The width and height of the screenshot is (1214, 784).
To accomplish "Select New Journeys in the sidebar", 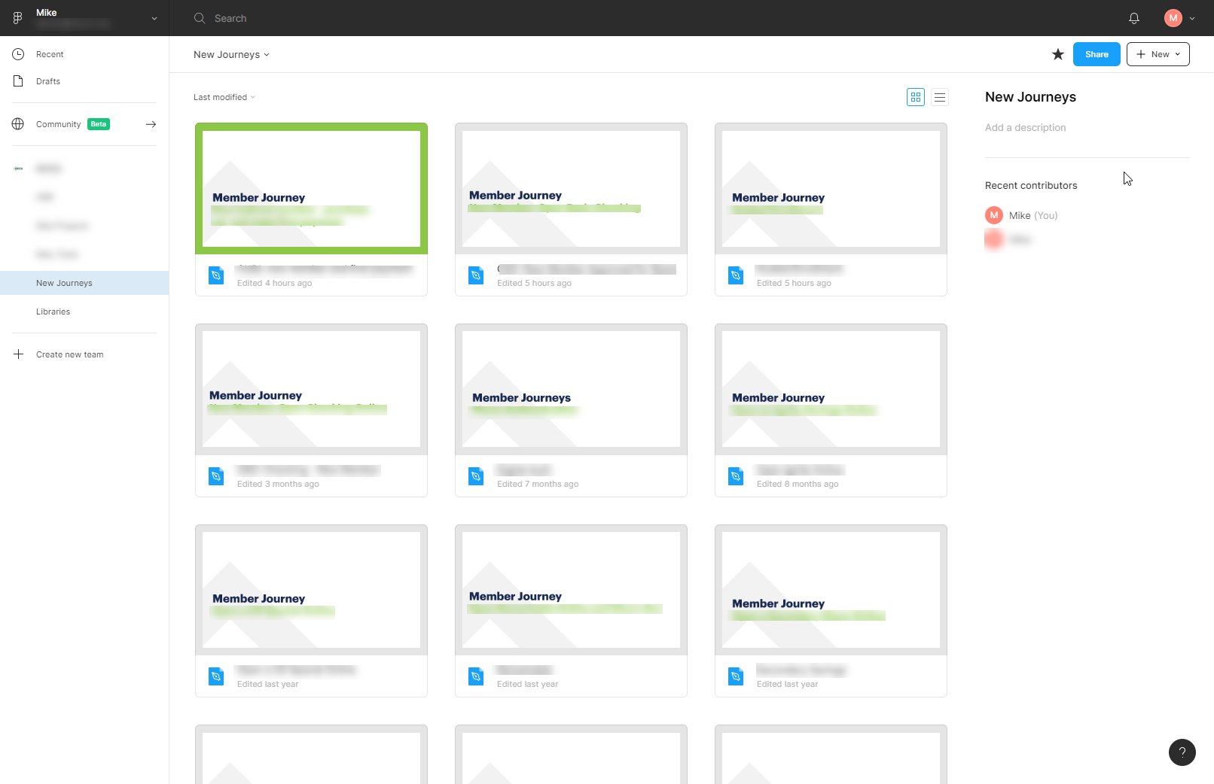I will (x=64, y=283).
